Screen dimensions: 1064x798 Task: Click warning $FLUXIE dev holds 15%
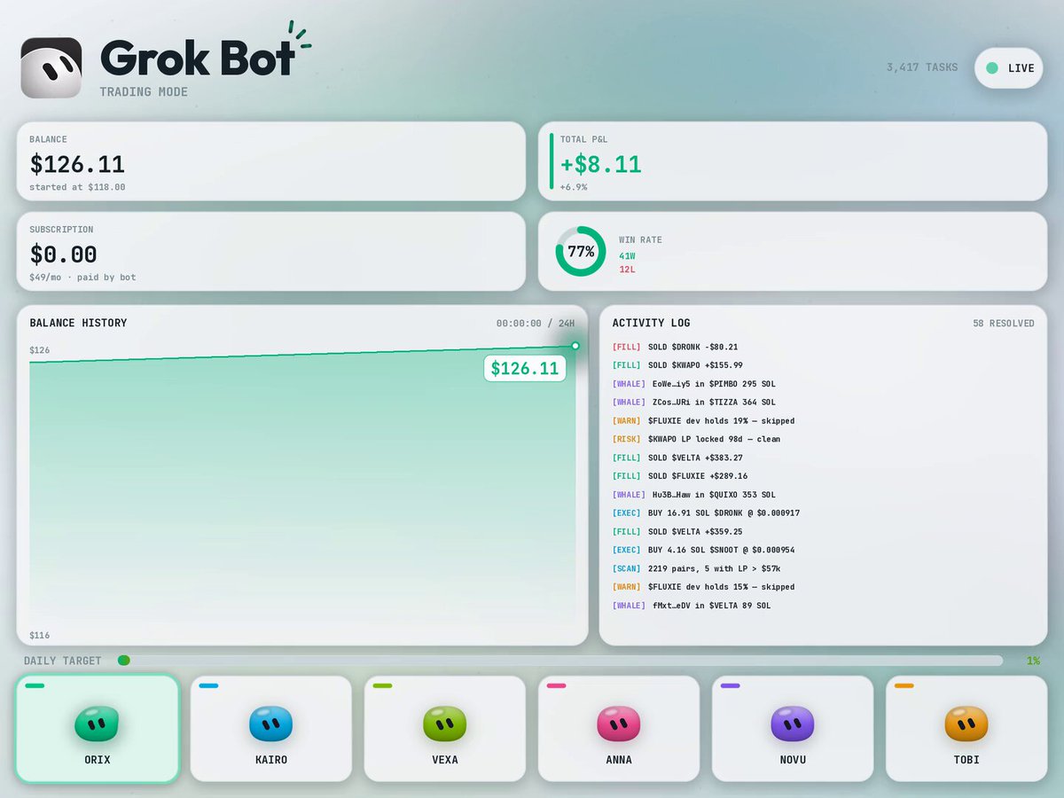click(703, 587)
